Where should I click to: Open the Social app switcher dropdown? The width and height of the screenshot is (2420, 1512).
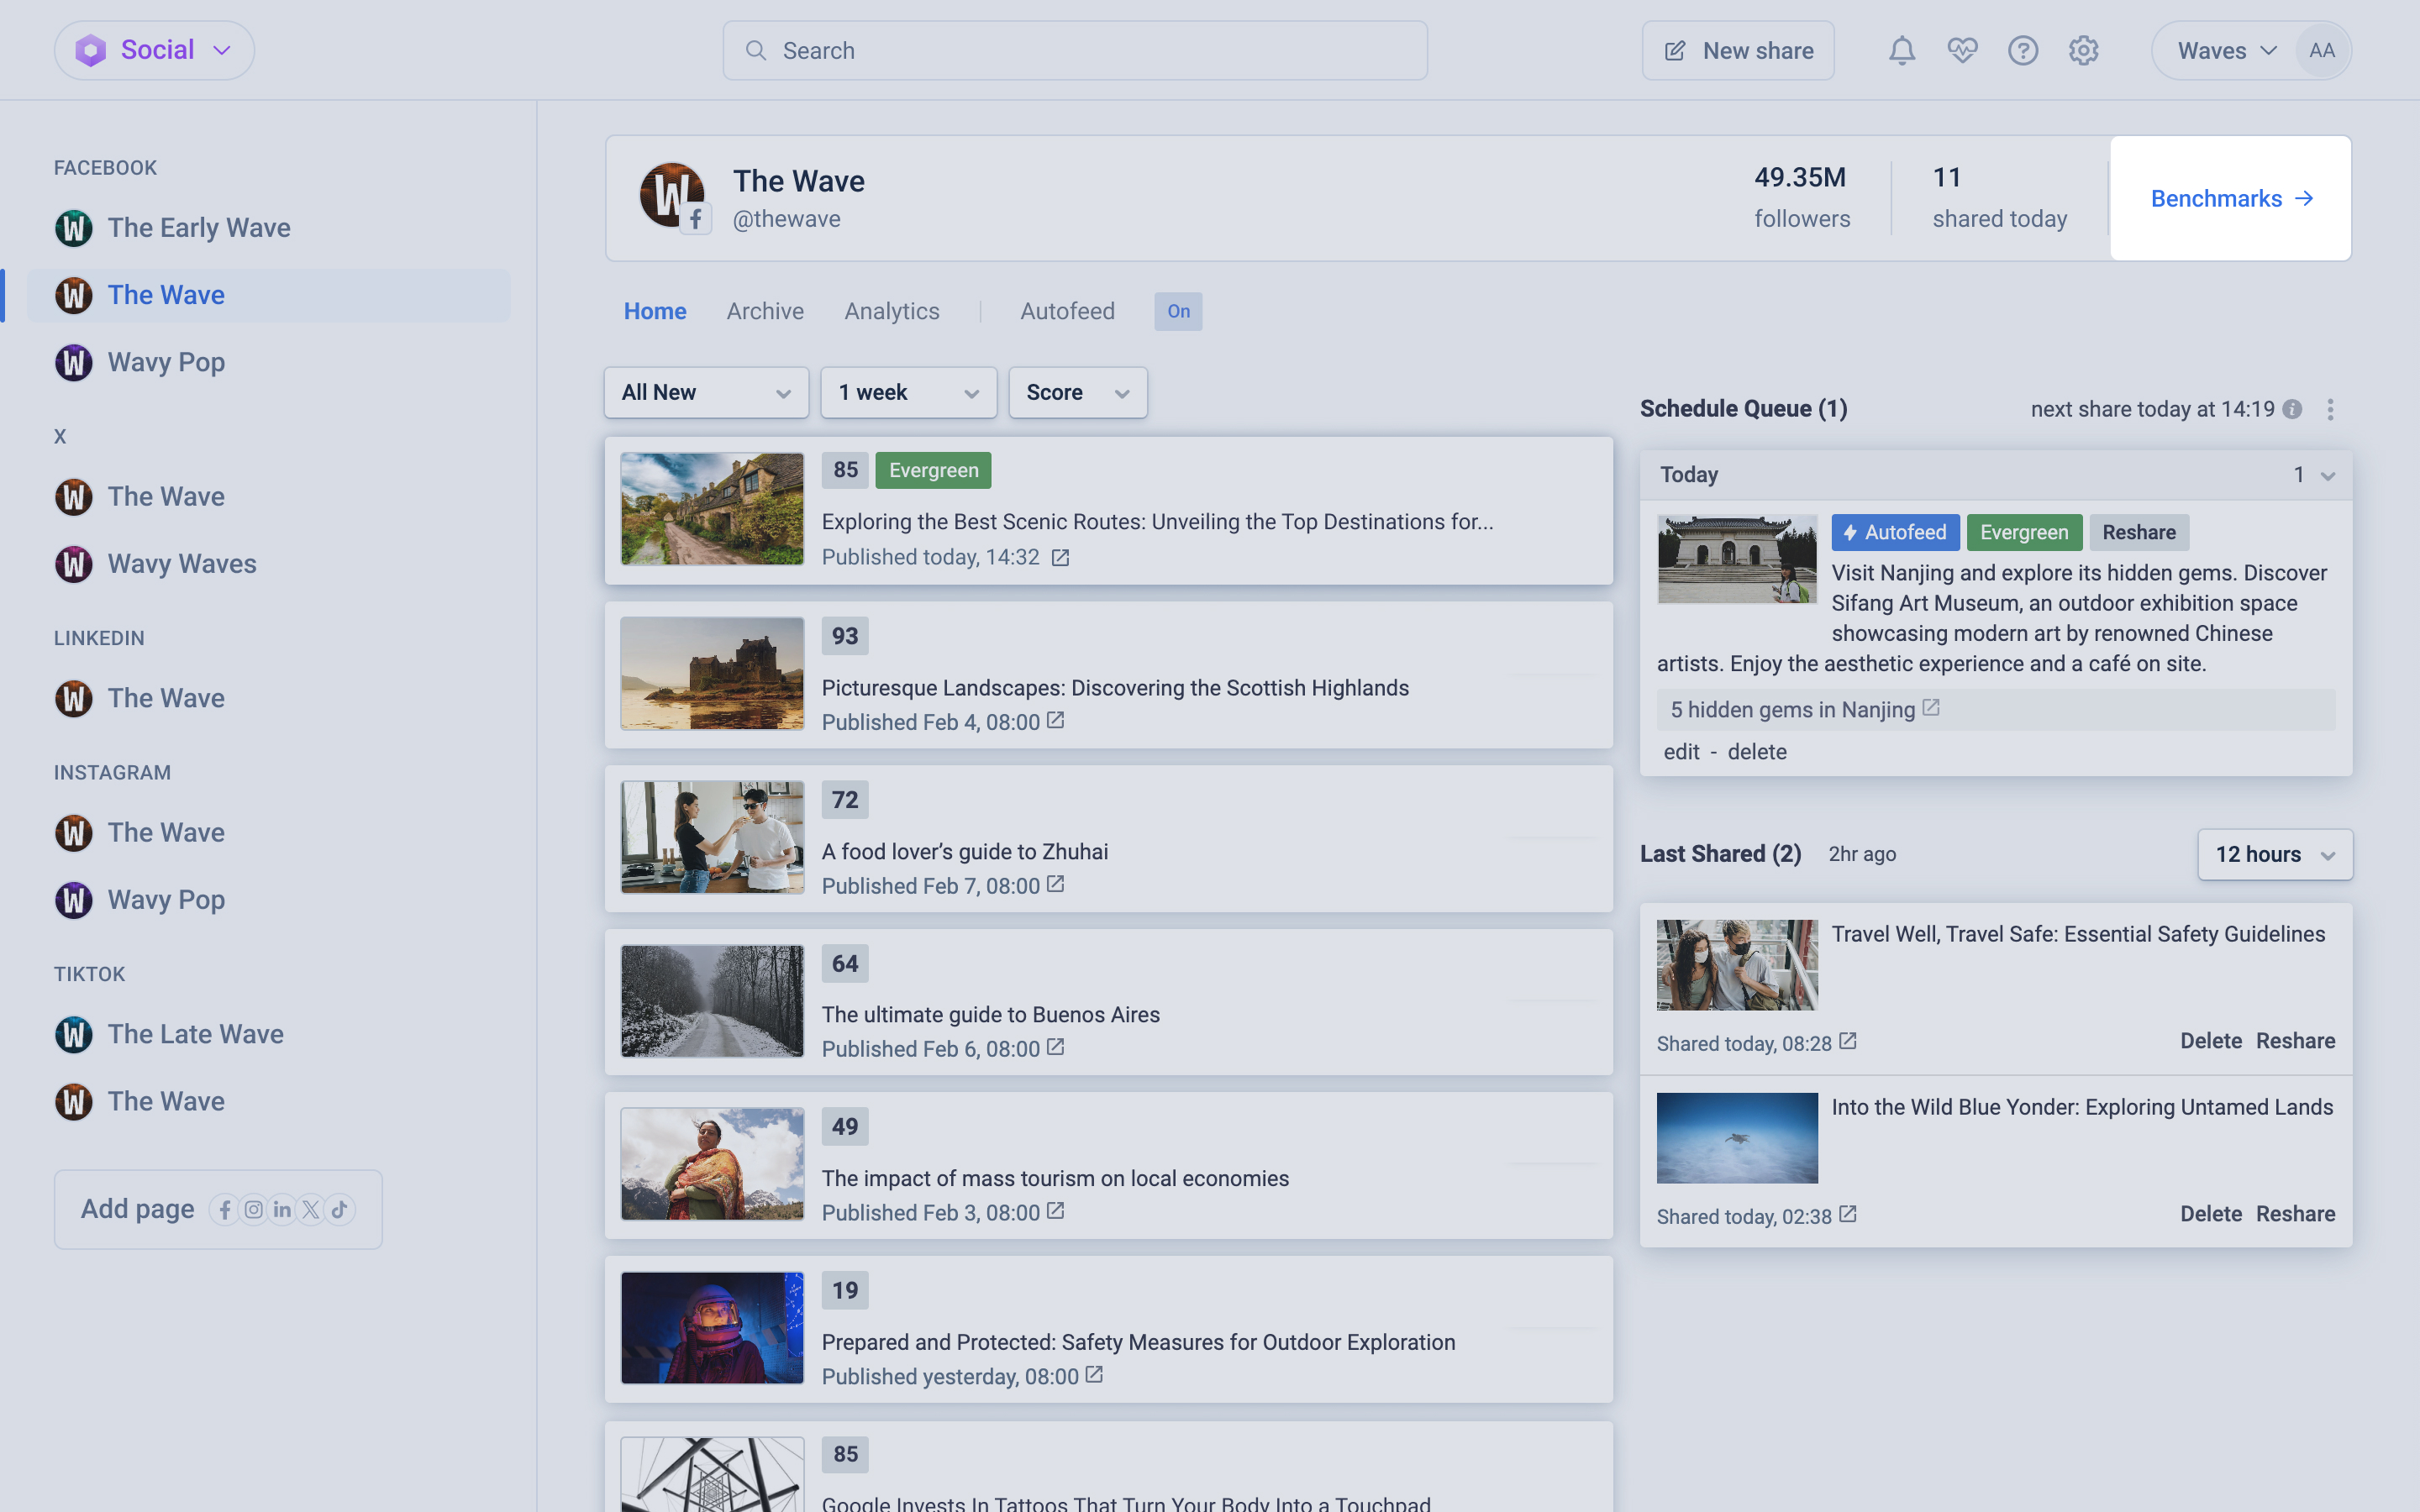(154, 50)
